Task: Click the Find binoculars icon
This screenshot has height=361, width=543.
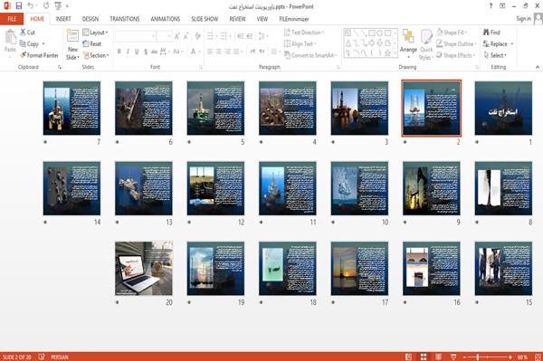Action: click(486, 33)
